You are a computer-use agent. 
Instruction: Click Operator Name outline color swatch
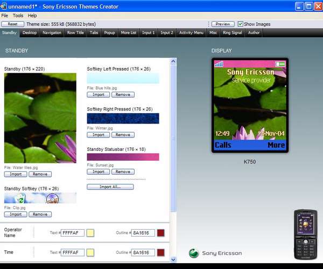pyautogui.click(x=161, y=233)
